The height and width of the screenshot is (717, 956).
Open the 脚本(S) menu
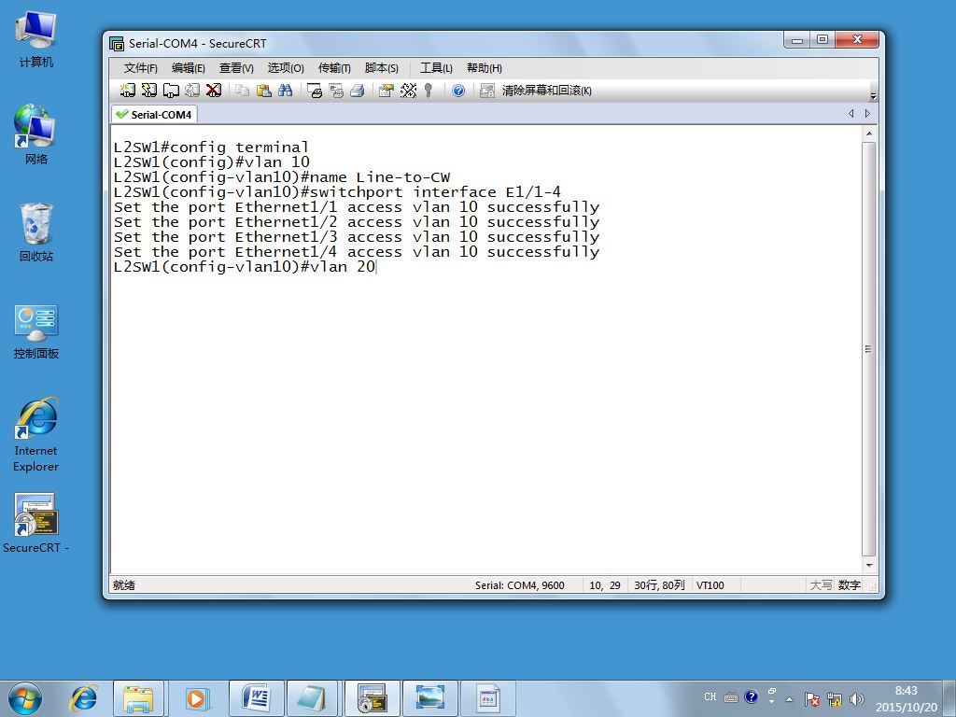381,67
